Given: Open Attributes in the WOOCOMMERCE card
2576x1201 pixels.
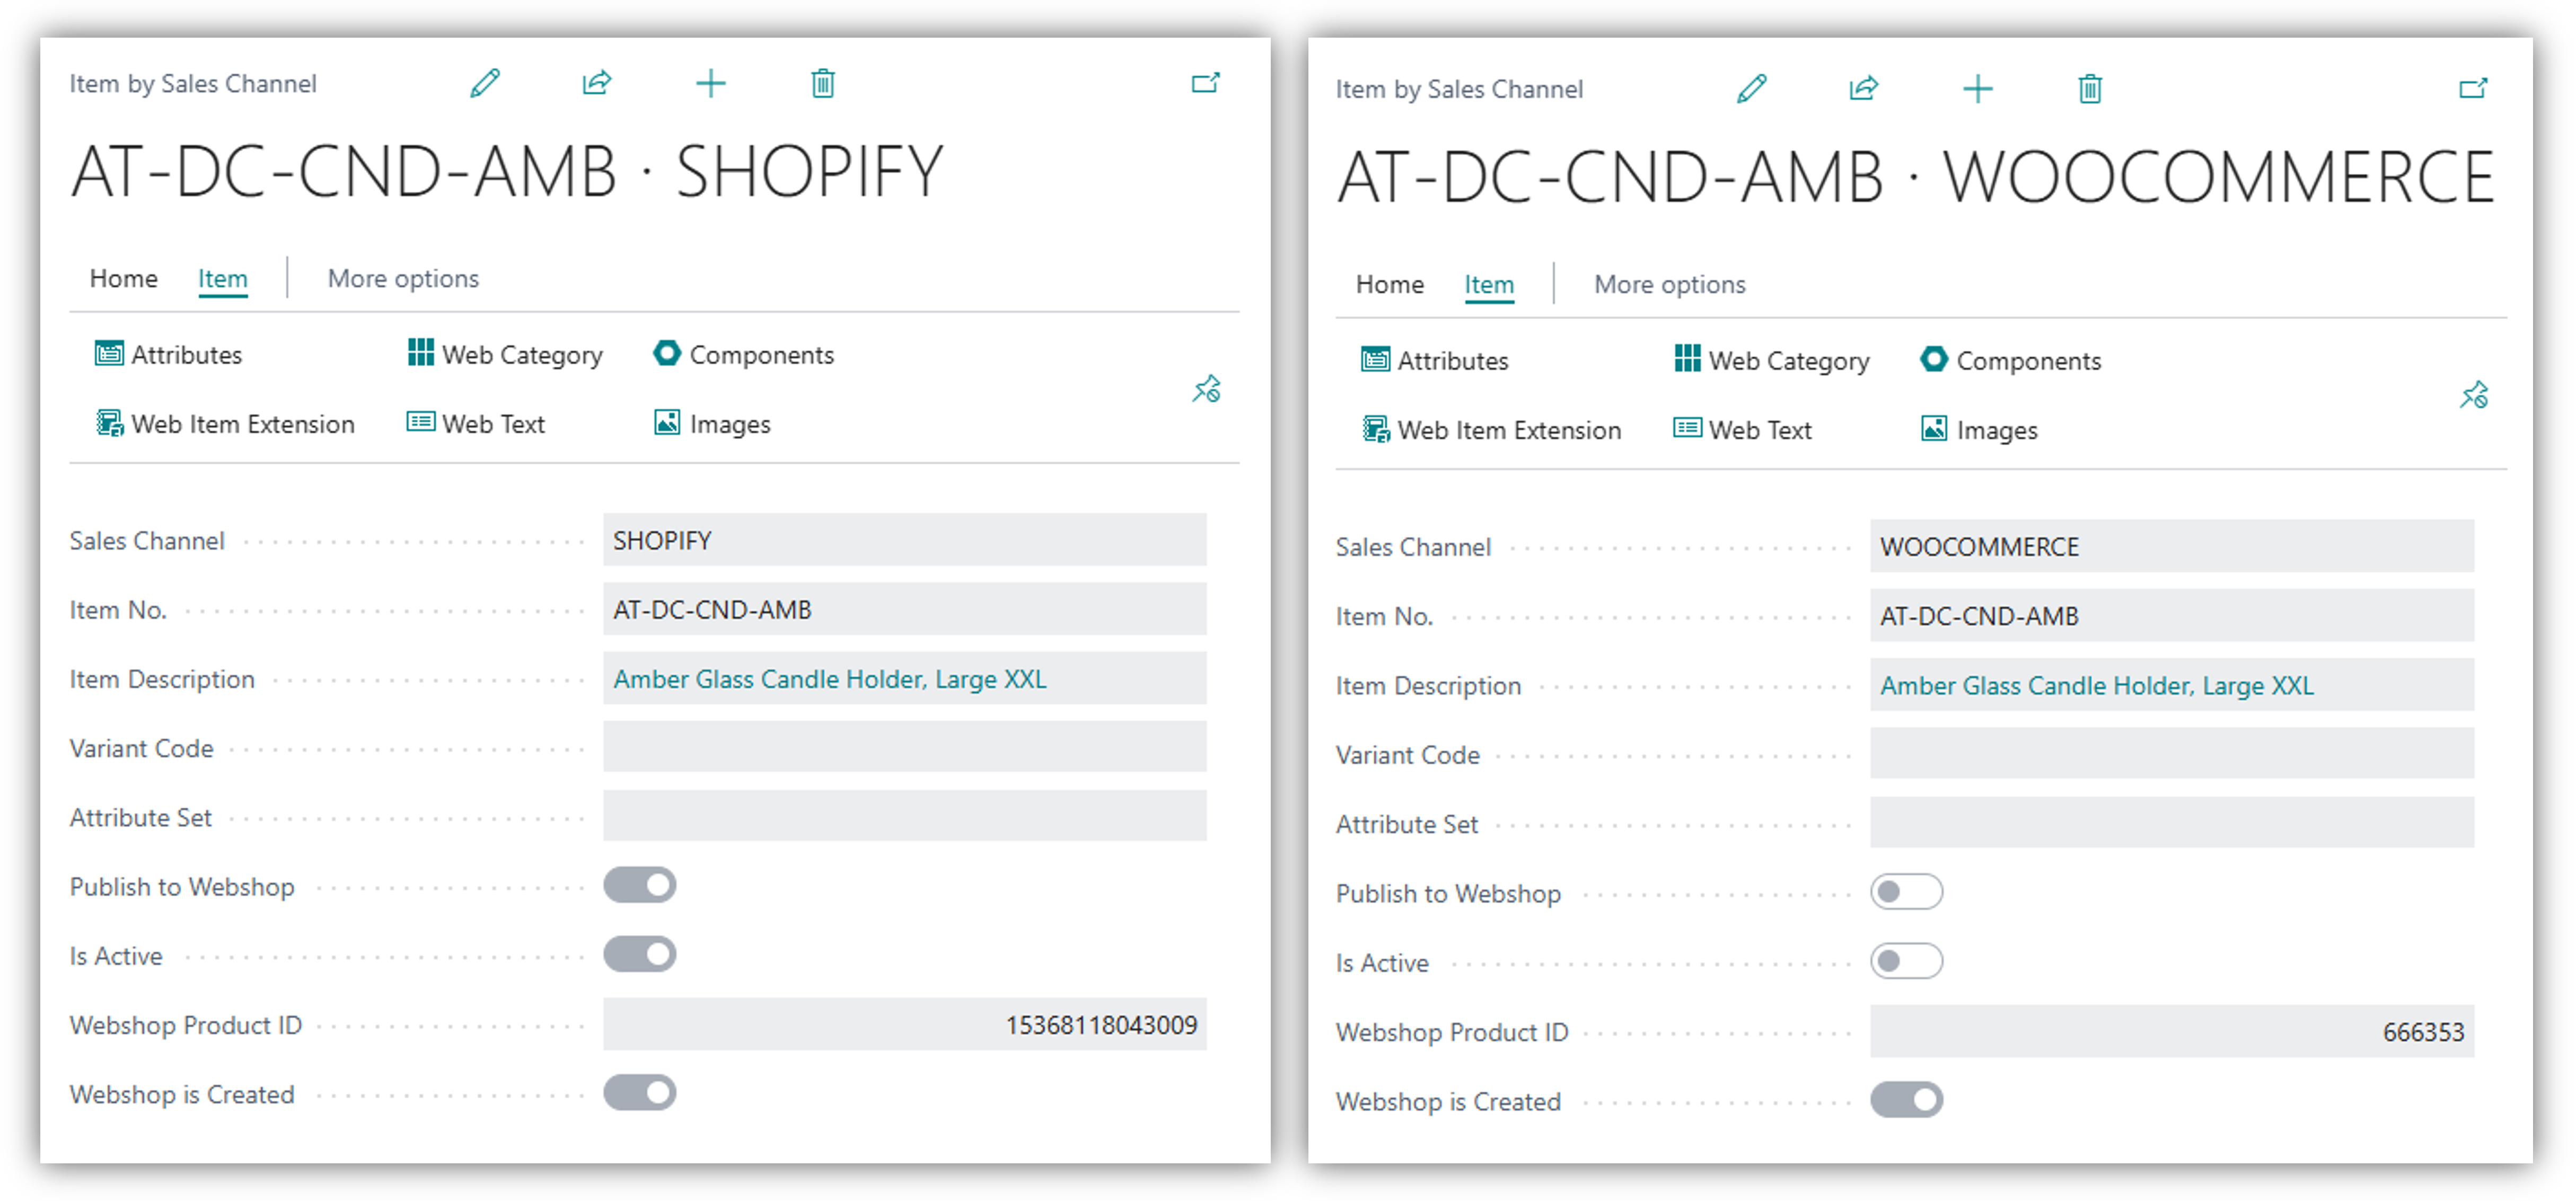Looking at the screenshot, I should coord(1435,361).
